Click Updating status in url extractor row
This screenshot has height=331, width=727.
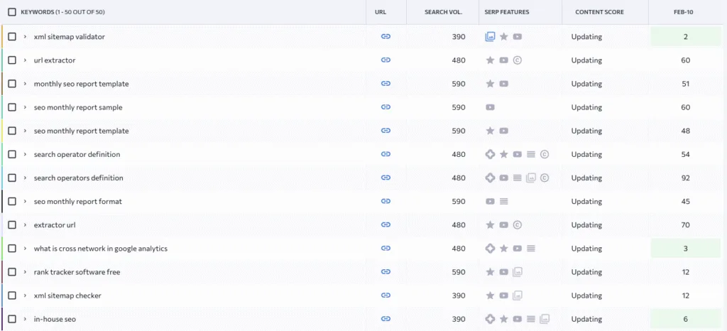pyautogui.click(x=586, y=60)
